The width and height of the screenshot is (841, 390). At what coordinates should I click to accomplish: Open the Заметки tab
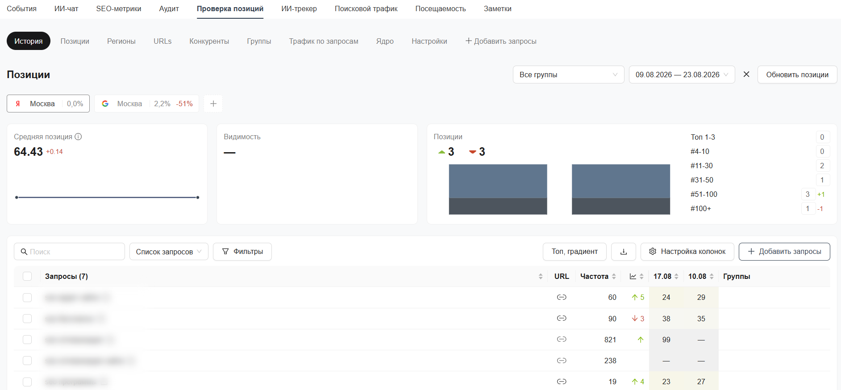497,8
